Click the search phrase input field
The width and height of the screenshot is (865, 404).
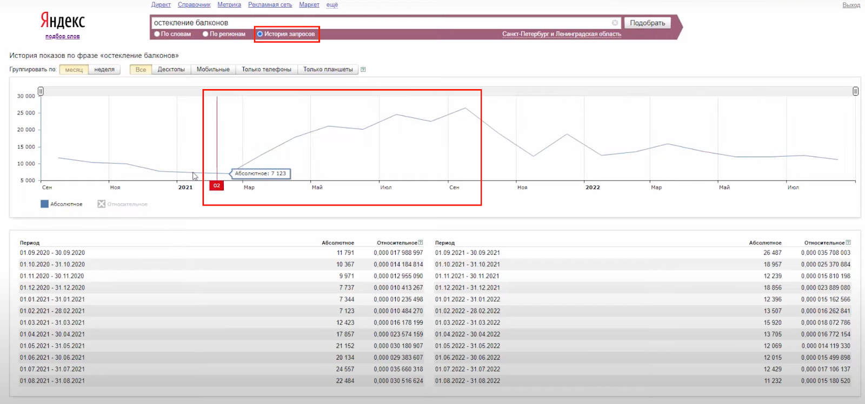[378, 23]
